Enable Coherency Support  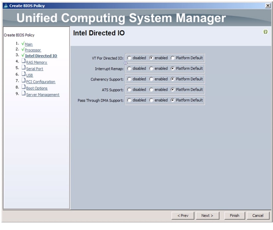point(151,79)
